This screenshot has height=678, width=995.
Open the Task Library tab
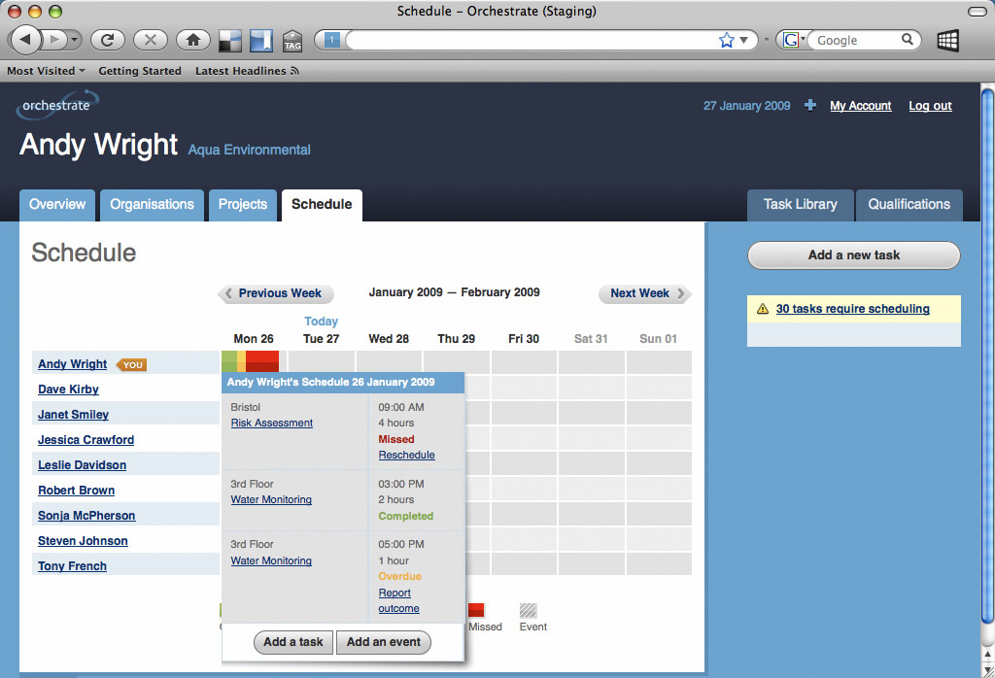(800, 205)
